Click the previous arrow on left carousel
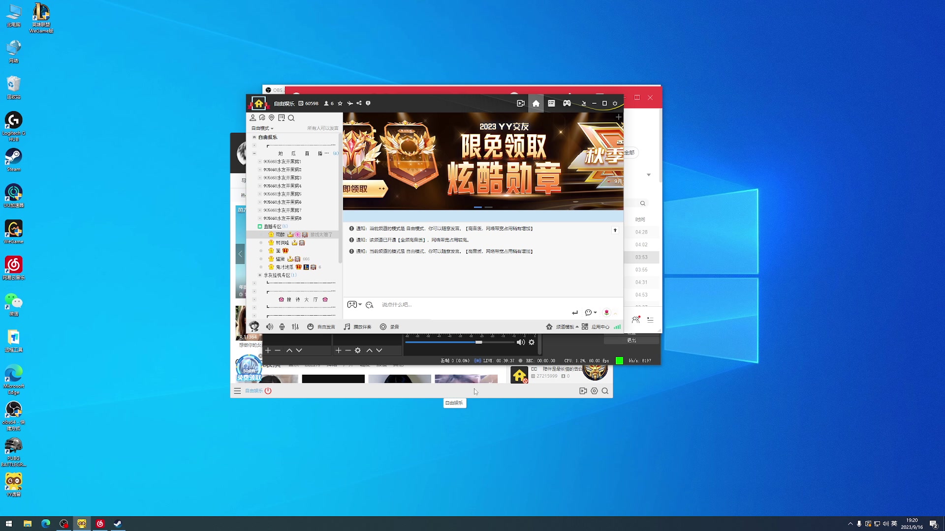This screenshot has height=531, width=945. (x=240, y=254)
